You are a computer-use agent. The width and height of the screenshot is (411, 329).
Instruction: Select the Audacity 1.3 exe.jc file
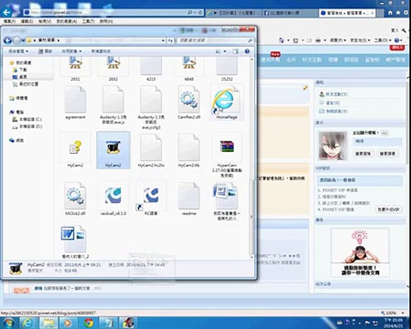click(x=113, y=105)
